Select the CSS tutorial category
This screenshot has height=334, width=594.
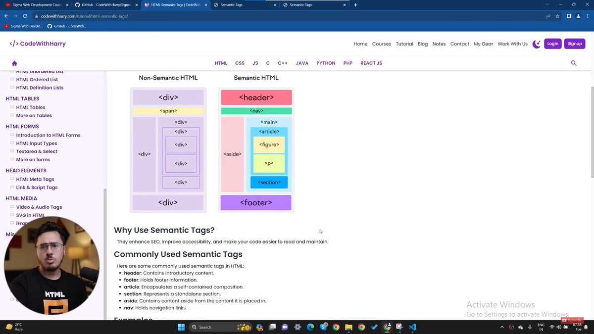(240, 63)
